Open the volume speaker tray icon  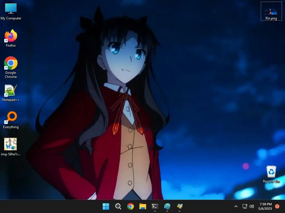click(x=252, y=206)
